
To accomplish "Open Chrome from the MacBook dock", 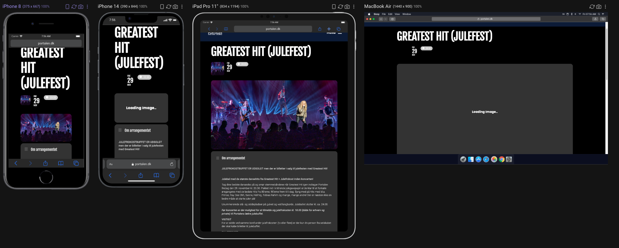I will click(x=502, y=159).
